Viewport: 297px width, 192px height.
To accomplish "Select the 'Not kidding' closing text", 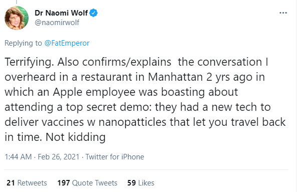I will [76, 137].
